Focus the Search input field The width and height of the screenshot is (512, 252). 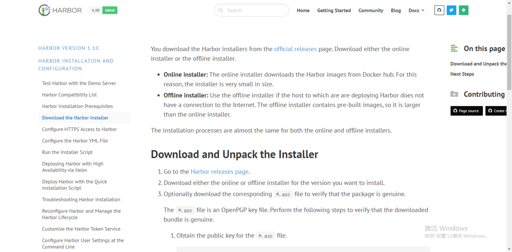[x=251, y=10]
